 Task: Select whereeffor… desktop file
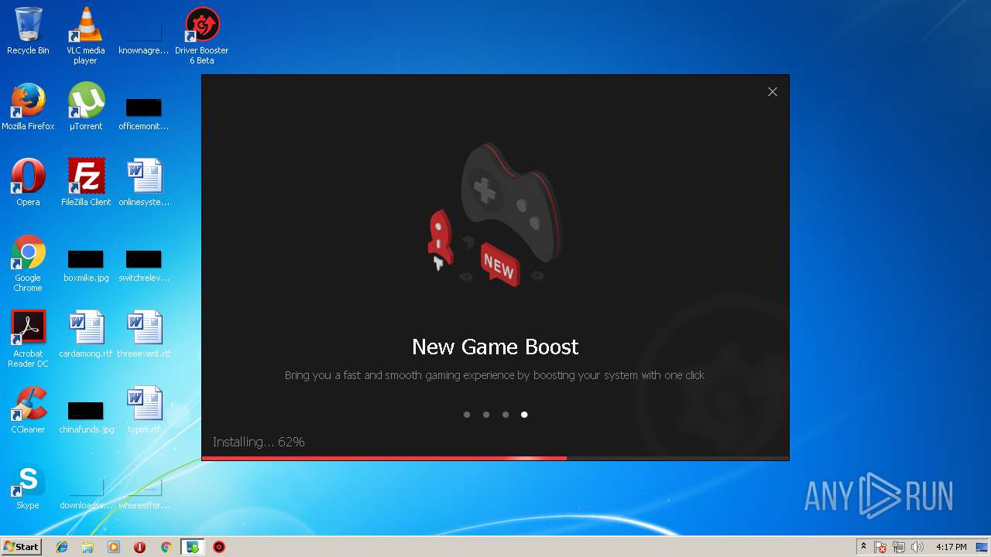pyautogui.click(x=144, y=494)
